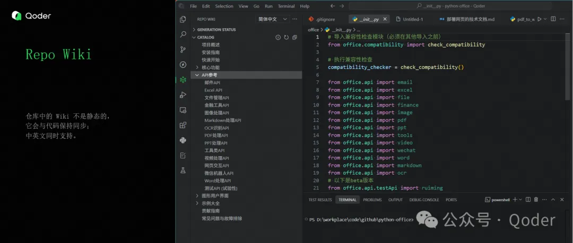Close the __init__.py editor tab
The width and height of the screenshot is (573, 243).
385,20
